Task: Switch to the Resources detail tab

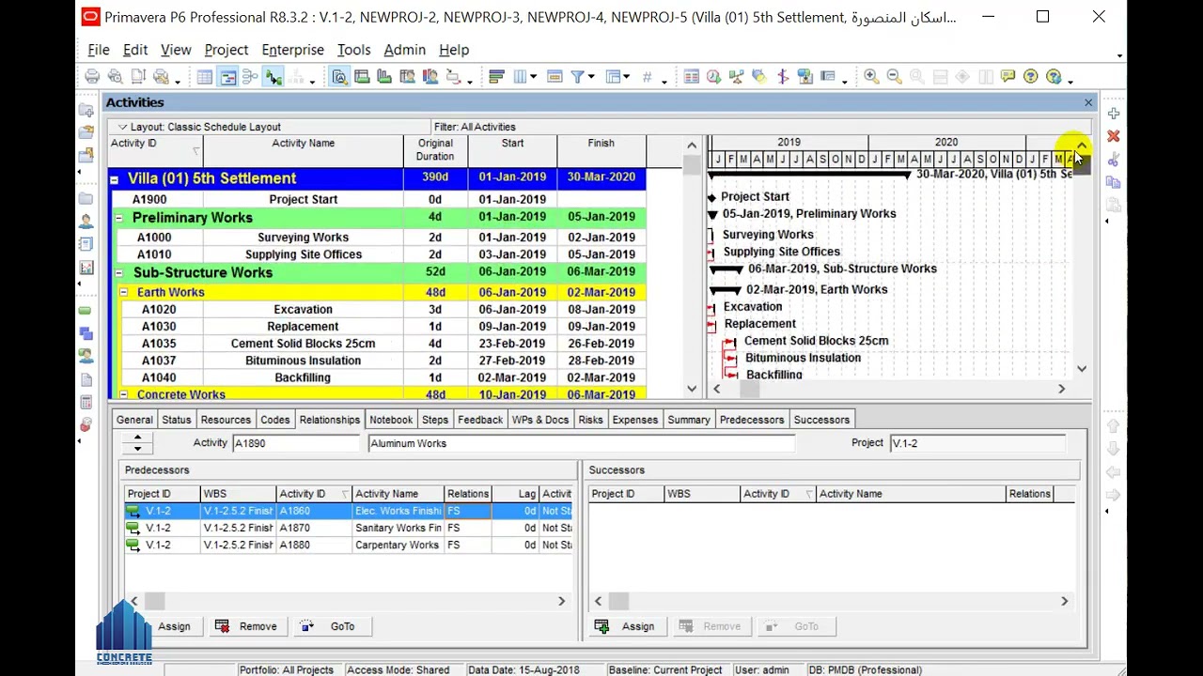Action: click(226, 420)
